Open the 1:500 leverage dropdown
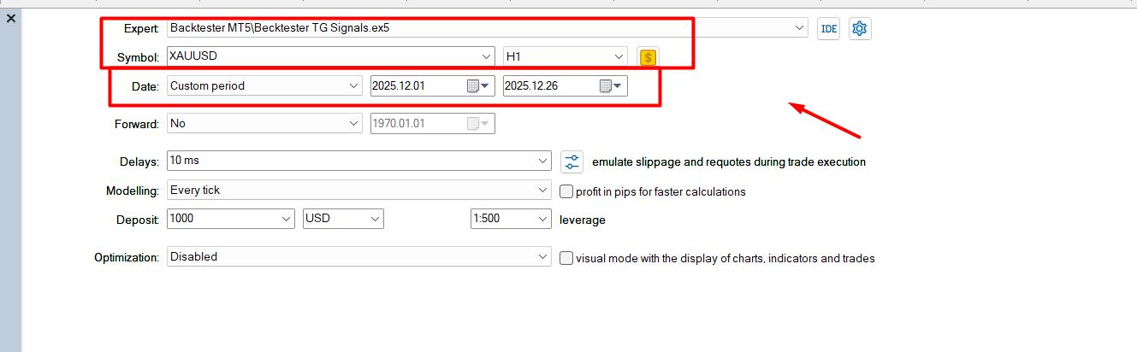The image size is (1137, 352). coord(542,219)
